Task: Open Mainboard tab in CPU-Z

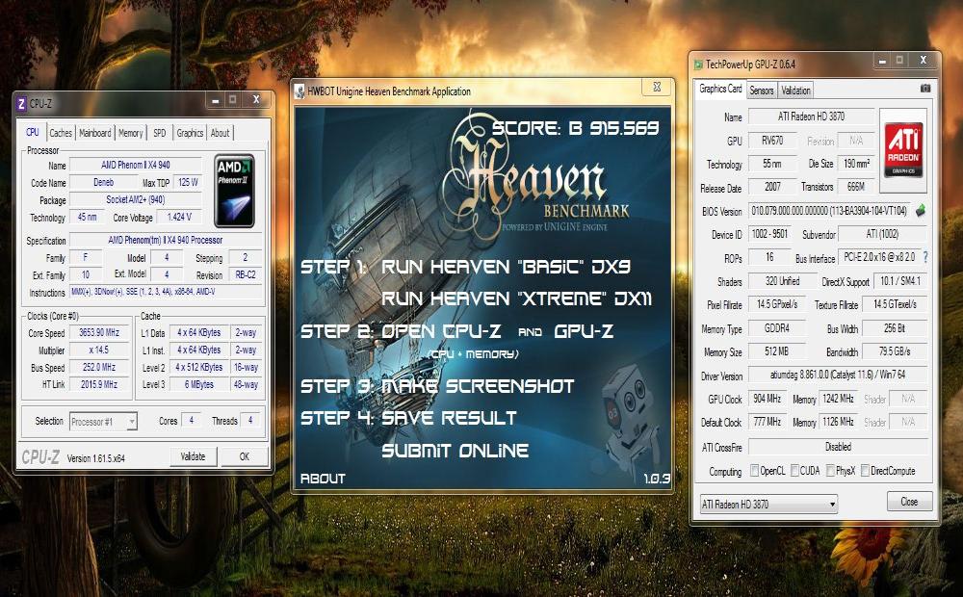Action: pos(95,133)
